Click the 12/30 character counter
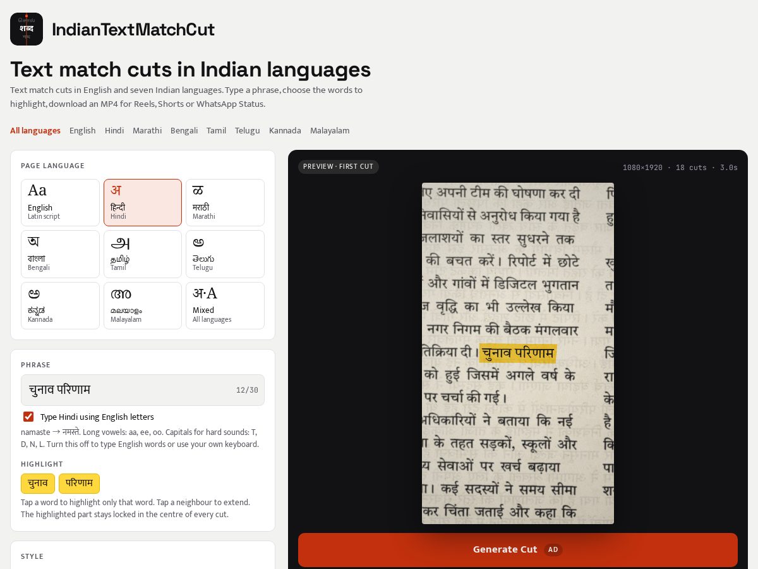 point(247,390)
